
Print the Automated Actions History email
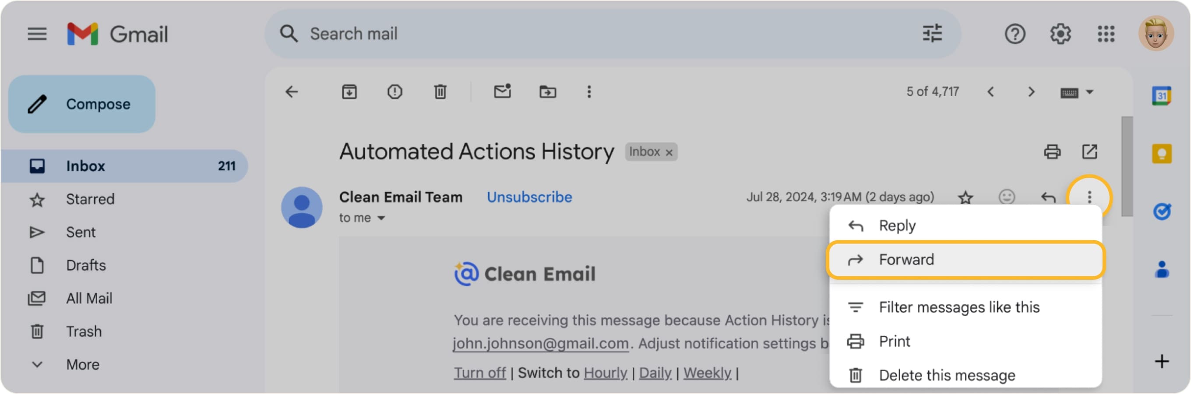pyautogui.click(x=1053, y=151)
